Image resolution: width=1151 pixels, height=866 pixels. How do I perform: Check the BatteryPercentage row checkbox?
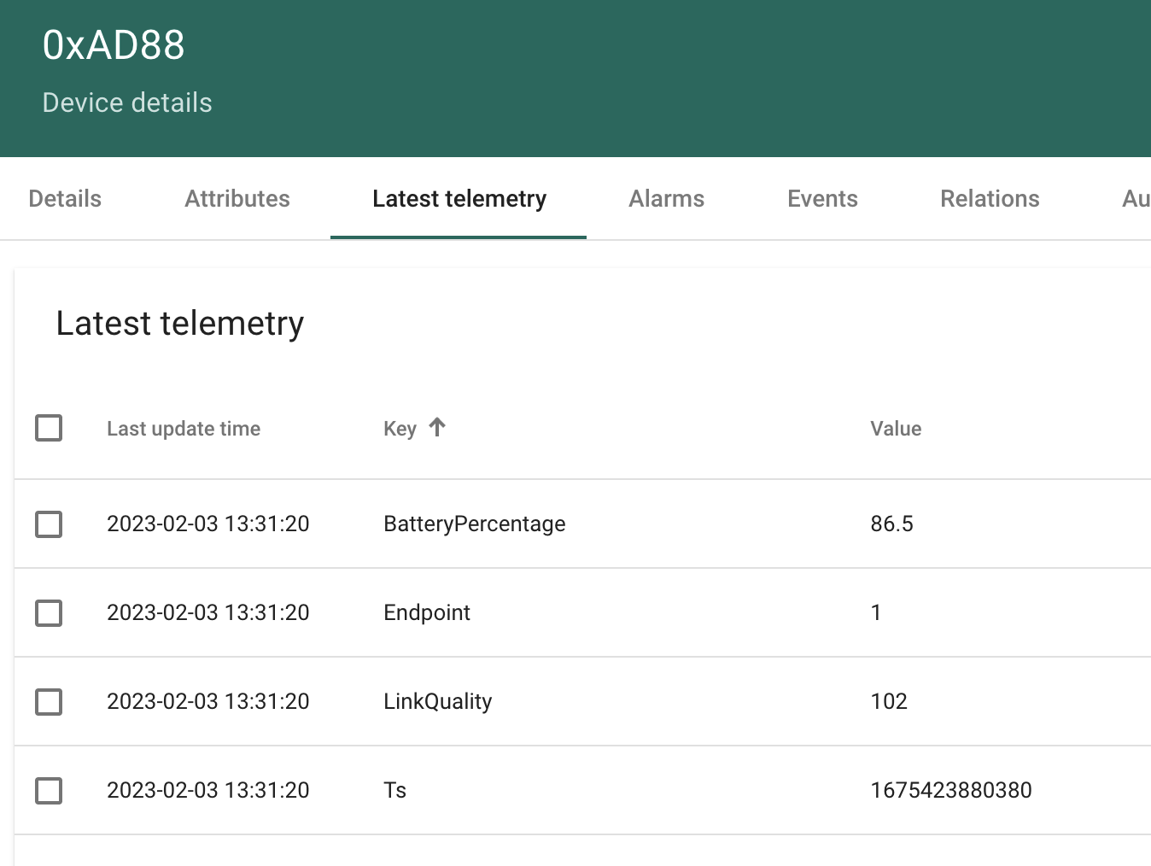(x=49, y=524)
